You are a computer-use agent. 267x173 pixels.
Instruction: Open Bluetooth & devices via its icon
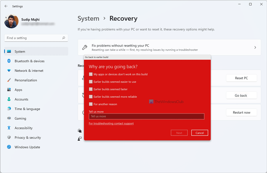pyautogui.click(x=9, y=61)
